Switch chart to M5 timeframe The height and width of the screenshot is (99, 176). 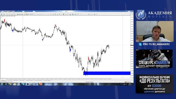pyautogui.click(x=37, y=14)
